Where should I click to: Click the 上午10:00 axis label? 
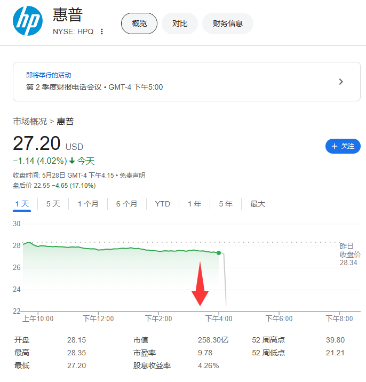pos(38,319)
